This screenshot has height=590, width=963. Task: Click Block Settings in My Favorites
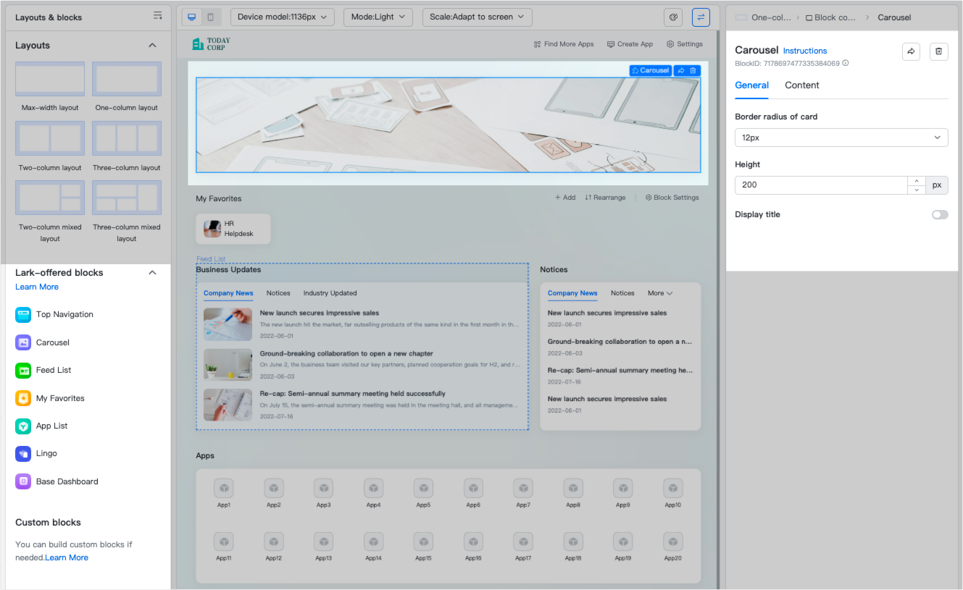(672, 198)
